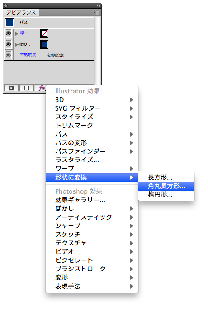The width and height of the screenshot is (208, 313).
Task: Open the ブラシストローク submenu
Action: click(92, 269)
